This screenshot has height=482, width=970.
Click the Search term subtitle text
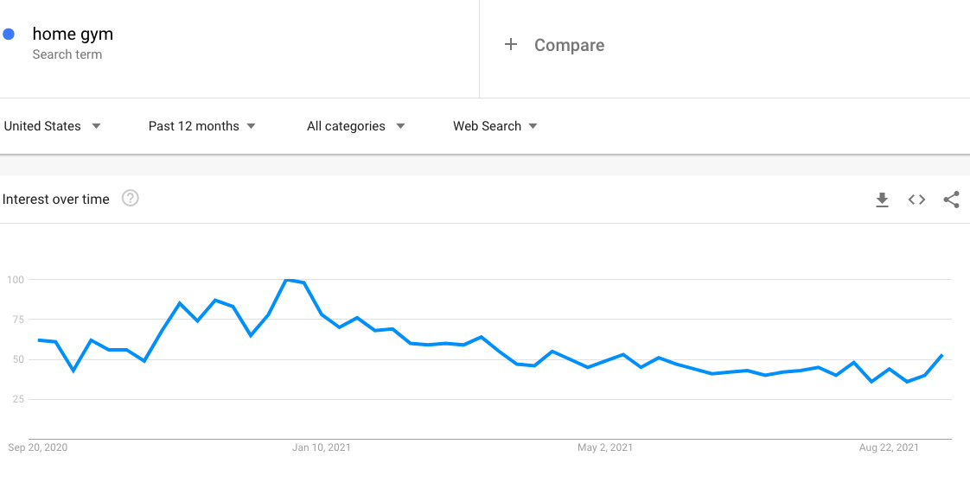[x=67, y=54]
